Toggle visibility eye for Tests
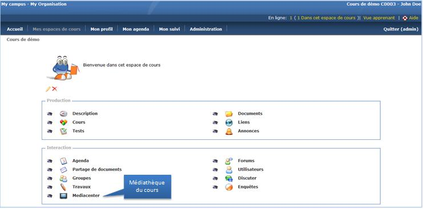 [50, 131]
